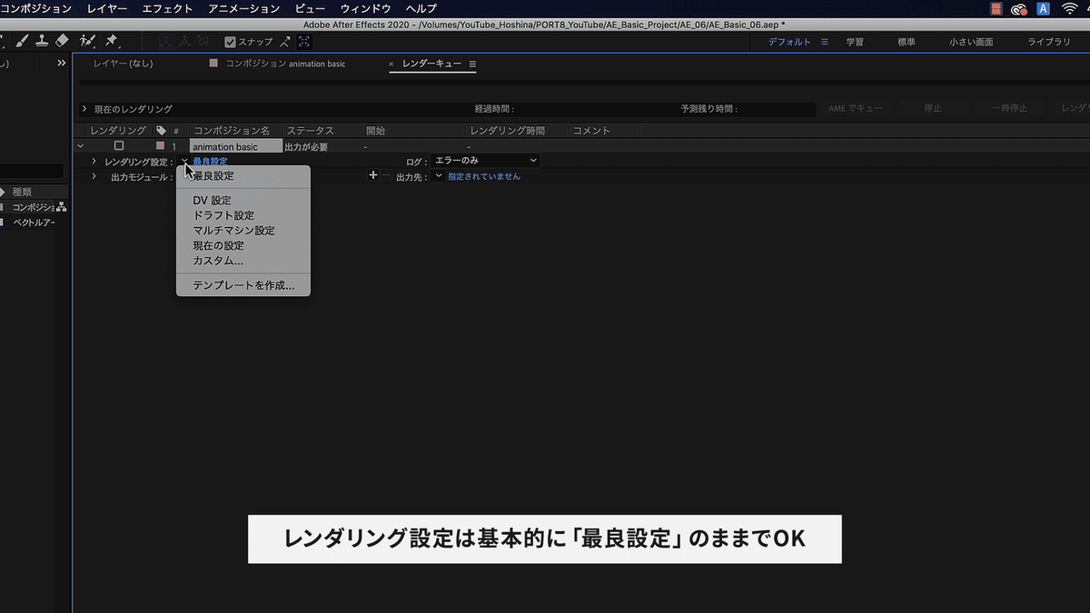Open the 出力先 dropdown arrow
Image resolution: width=1090 pixels, height=613 pixels.
(439, 176)
